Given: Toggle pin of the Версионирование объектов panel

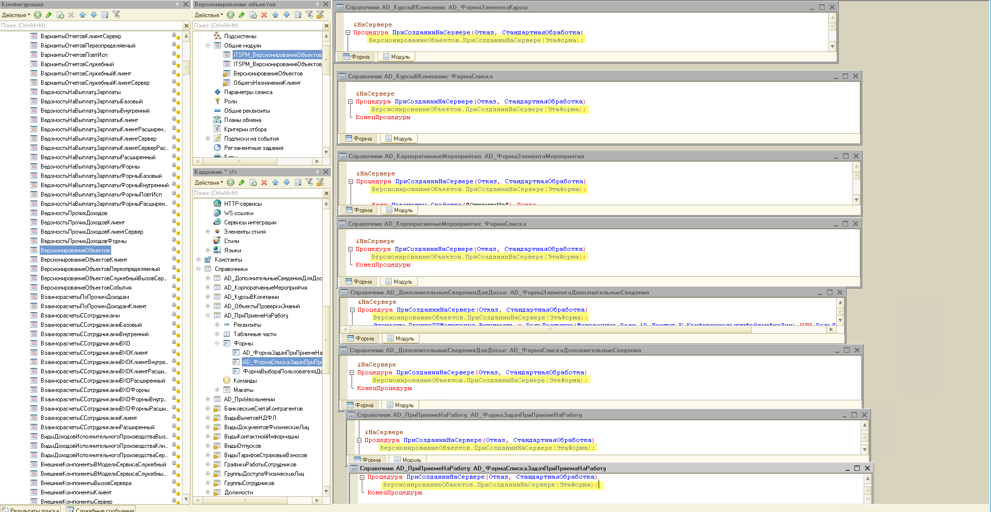Looking at the screenshot, I should [x=317, y=4].
